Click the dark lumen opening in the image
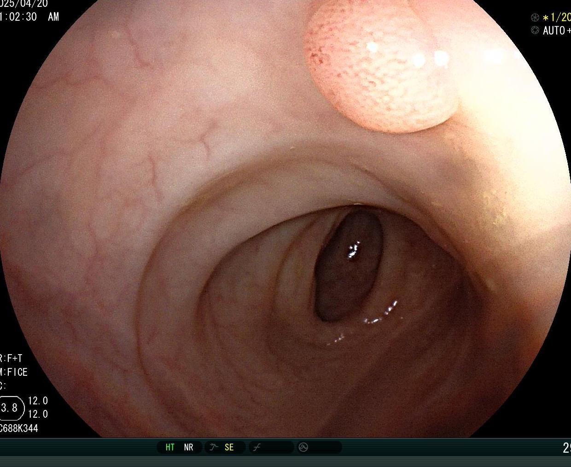 (x=349, y=266)
